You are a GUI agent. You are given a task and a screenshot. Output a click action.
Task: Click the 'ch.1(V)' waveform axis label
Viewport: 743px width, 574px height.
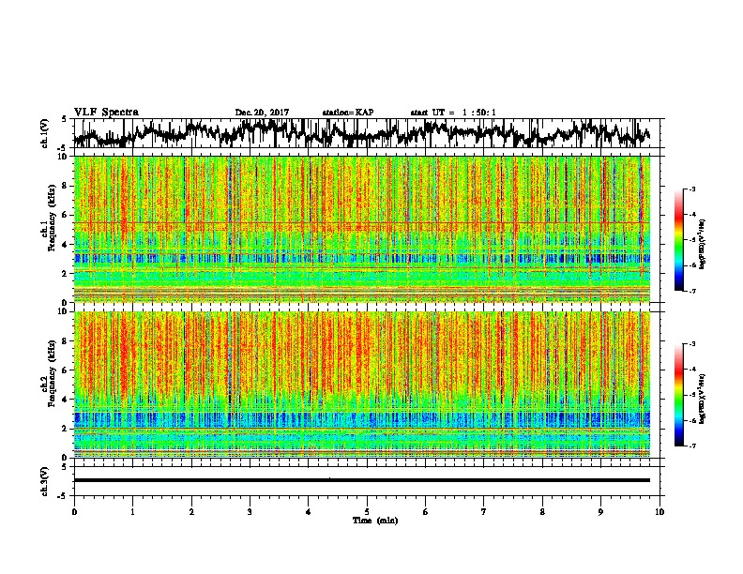click(x=45, y=133)
